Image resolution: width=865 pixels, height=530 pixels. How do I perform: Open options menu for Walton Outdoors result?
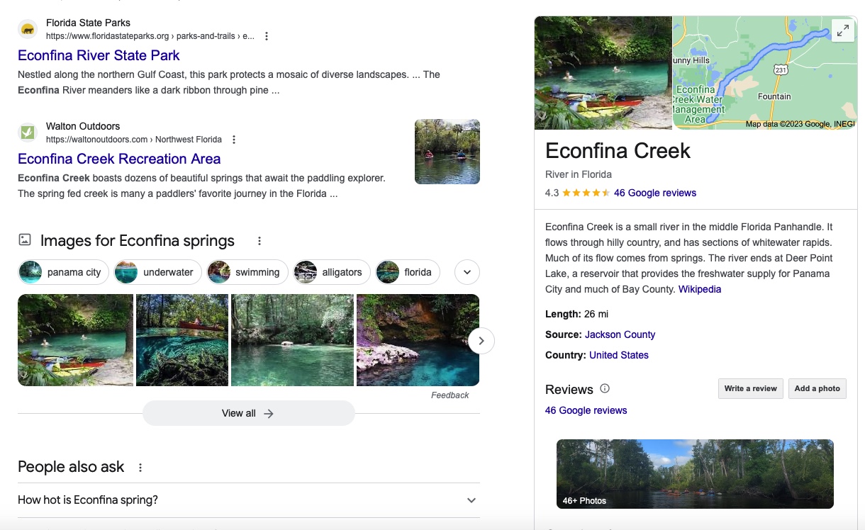(x=234, y=140)
